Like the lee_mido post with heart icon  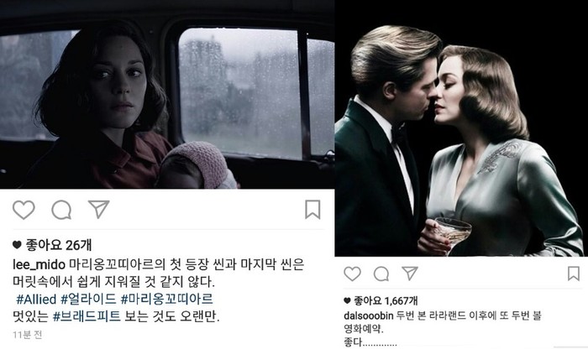point(24,210)
